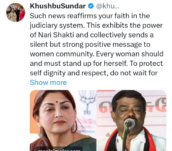Click the blue verified badge
Viewport: 172px width, 151px height.
(91, 6)
